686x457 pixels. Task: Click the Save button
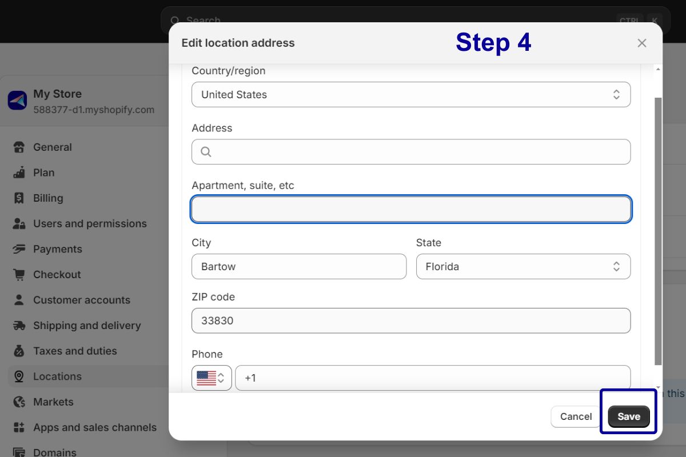coord(628,416)
